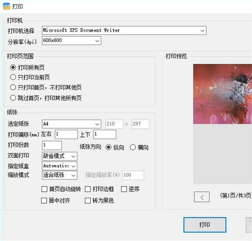Click the 指定缩放率(%) field showing 100
252x241 pixels.
pyautogui.click(x=133, y=175)
